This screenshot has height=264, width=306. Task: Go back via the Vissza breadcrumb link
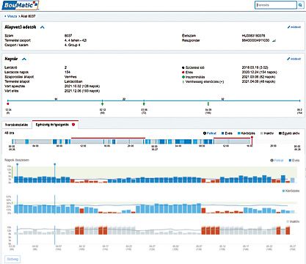(11, 16)
